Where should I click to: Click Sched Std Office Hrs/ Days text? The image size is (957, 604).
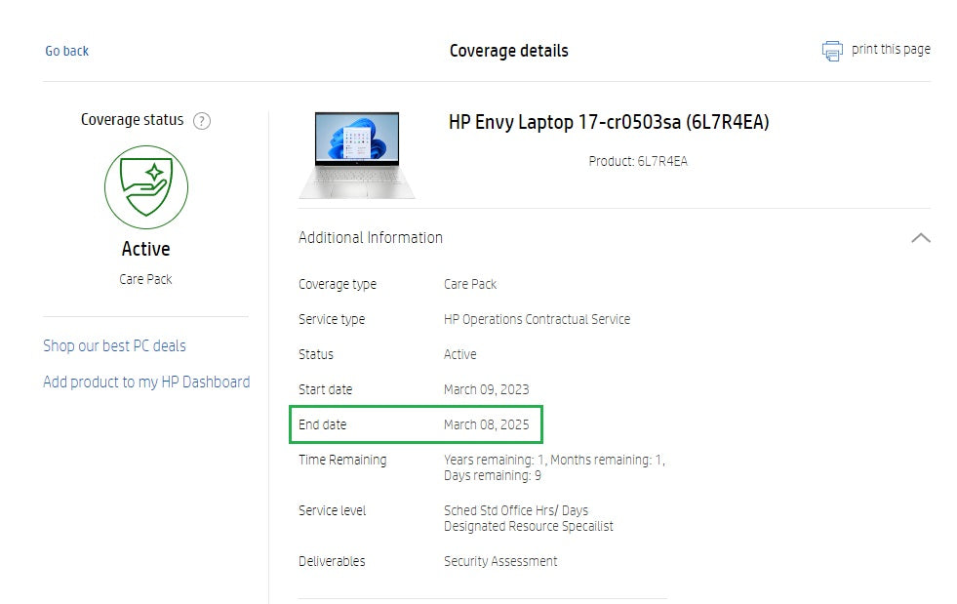[516, 510]
